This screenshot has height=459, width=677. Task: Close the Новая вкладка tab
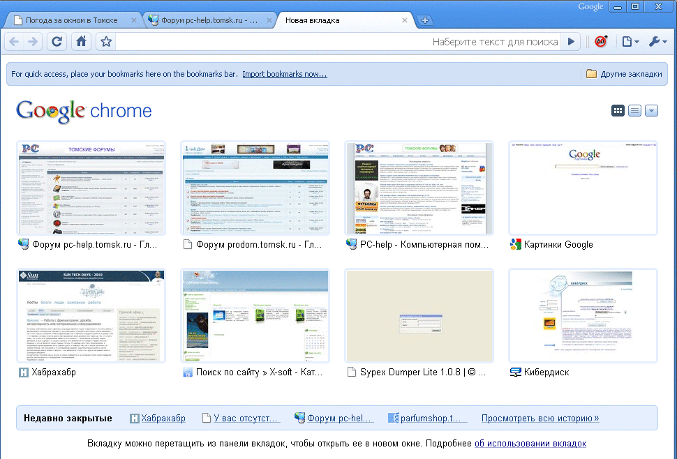pos(405,20)
